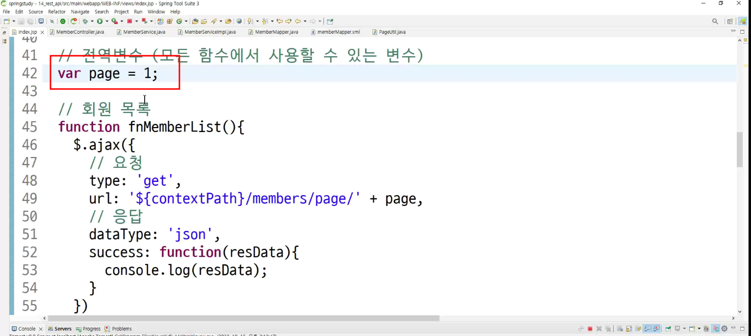
Task: Click the Open Type icon
Action: (195, 22)
